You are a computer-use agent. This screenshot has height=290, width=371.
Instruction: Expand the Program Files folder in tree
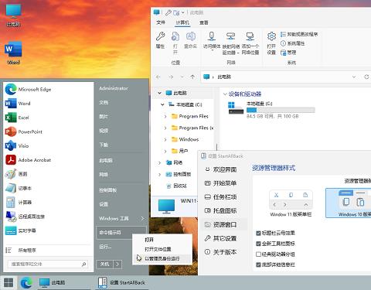click(165, 117)
